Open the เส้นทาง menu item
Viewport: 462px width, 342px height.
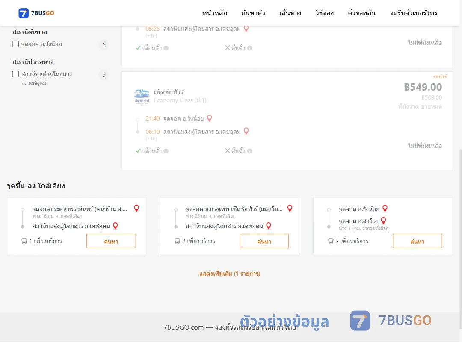[x=290, y=13]
